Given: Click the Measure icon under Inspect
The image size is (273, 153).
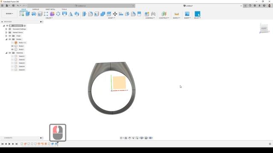Looking at the screenshot, I should (x=177, y=14).
